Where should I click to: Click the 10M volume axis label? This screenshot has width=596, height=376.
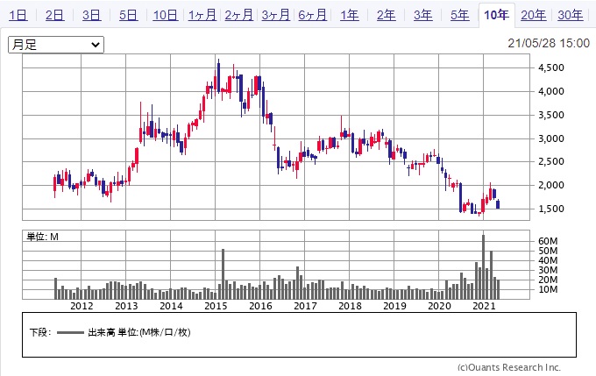(548, 290)
